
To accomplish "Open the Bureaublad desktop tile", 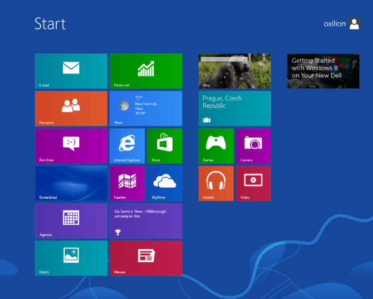I will [x=71, y=183].
